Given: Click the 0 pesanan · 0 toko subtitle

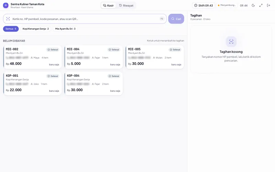Looking at the screenshot, I should (x=200, y=19).
